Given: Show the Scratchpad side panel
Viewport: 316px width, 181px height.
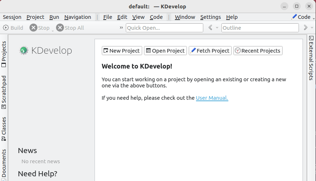Looking at the screenshot, I should [x=4, y=92].
